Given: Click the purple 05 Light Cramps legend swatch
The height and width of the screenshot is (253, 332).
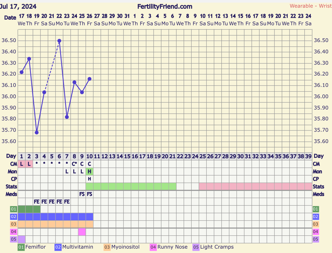Looking at the screenshot, I should pos(196,247).
